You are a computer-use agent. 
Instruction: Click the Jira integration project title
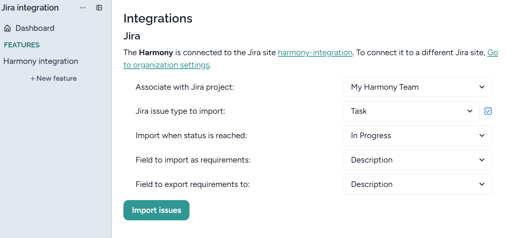pyautogui.click(x=30, y=8)
